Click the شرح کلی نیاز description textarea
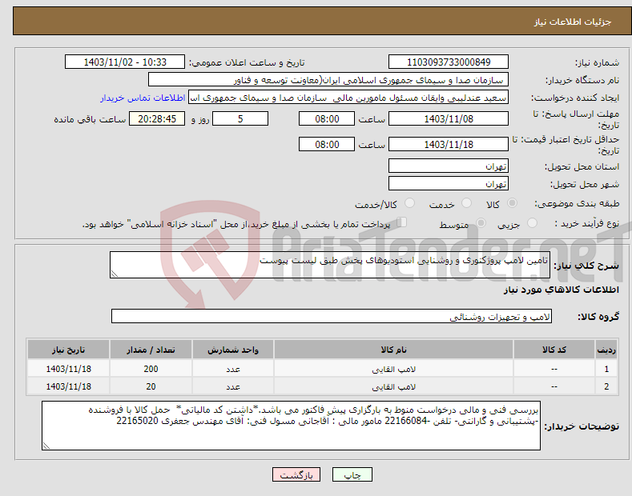The width and height of the screenshot is (632, 496). tap(330, 265)
